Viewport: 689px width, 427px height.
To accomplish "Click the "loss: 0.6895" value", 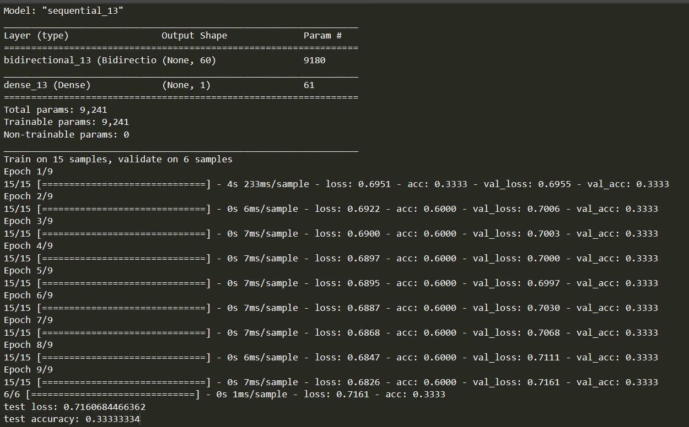I will 347,283.
